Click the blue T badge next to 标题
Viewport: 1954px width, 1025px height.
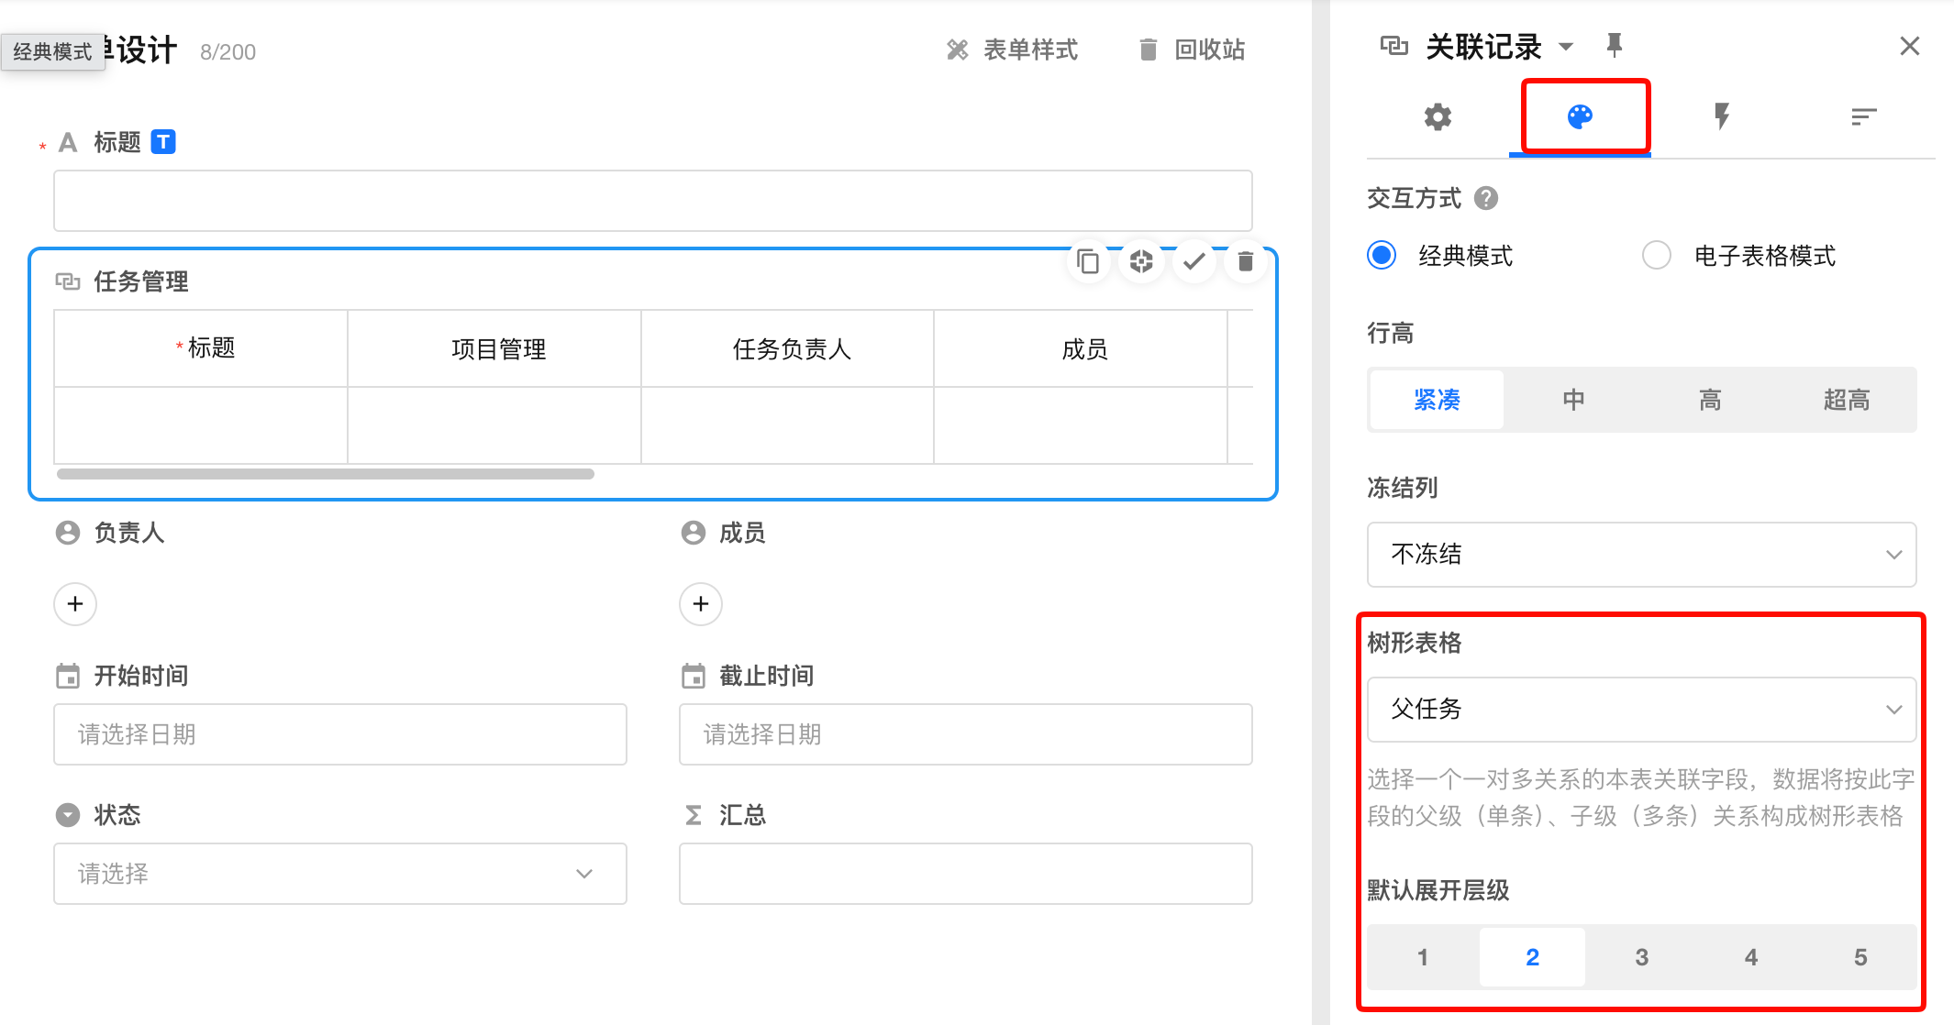pos(163,141)
